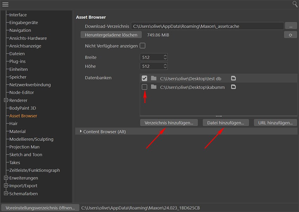Image resolution: width=299 pixels, height=212 pixels.
Task: Click the Download-Verzeichnis path field
Action: pos(207,26)
